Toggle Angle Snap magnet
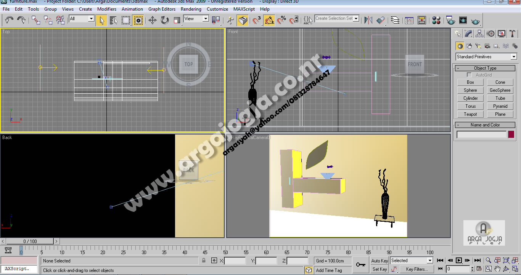This screenshot has height=275, width=521. click(x=269, y=20)
